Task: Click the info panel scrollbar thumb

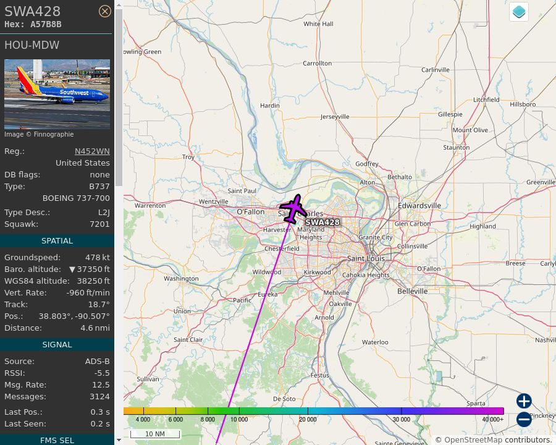Action: [x=119, y=98]
